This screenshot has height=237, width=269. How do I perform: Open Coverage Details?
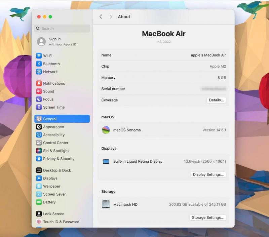[x=216, y=100]
